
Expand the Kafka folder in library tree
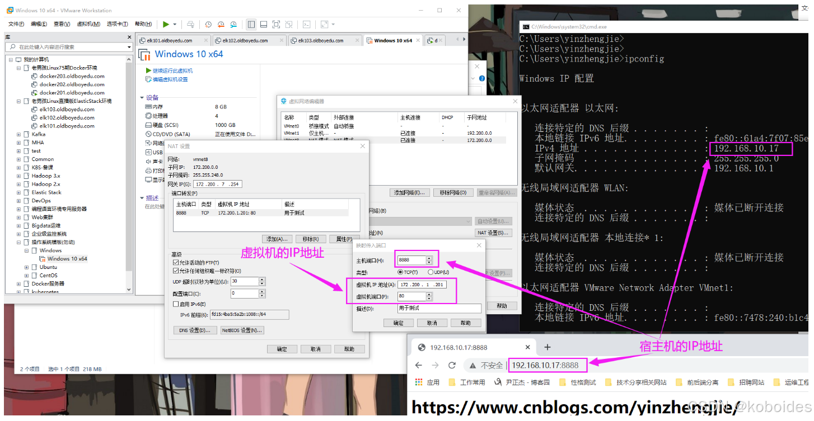click(18, 134)
